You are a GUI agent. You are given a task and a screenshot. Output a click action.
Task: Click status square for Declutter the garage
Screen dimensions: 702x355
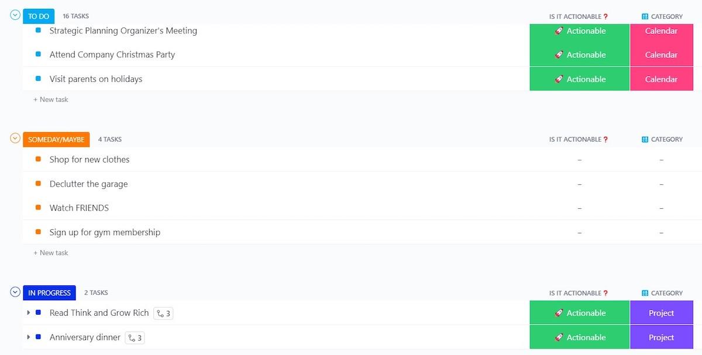click(x=38, y=184)
